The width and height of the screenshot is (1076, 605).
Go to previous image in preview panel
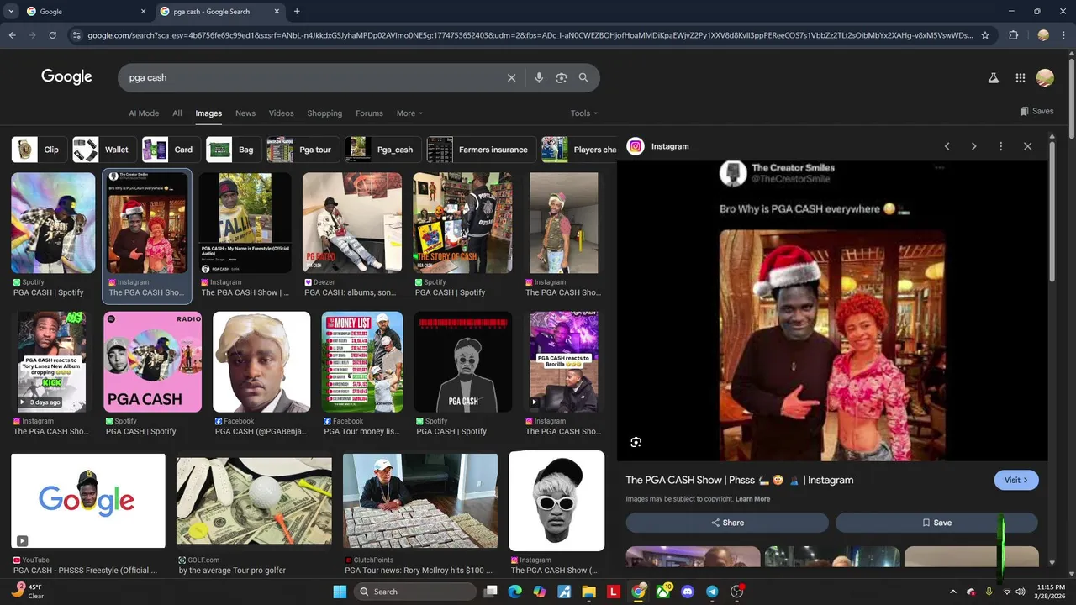coord(947,146)
